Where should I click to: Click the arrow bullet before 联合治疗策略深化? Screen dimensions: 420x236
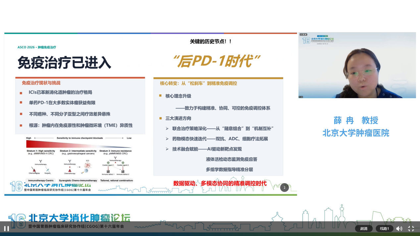[x=167, y=129]
